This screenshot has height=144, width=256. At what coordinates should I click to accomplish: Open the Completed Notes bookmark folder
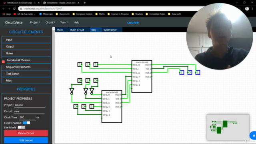pos(155,14)
